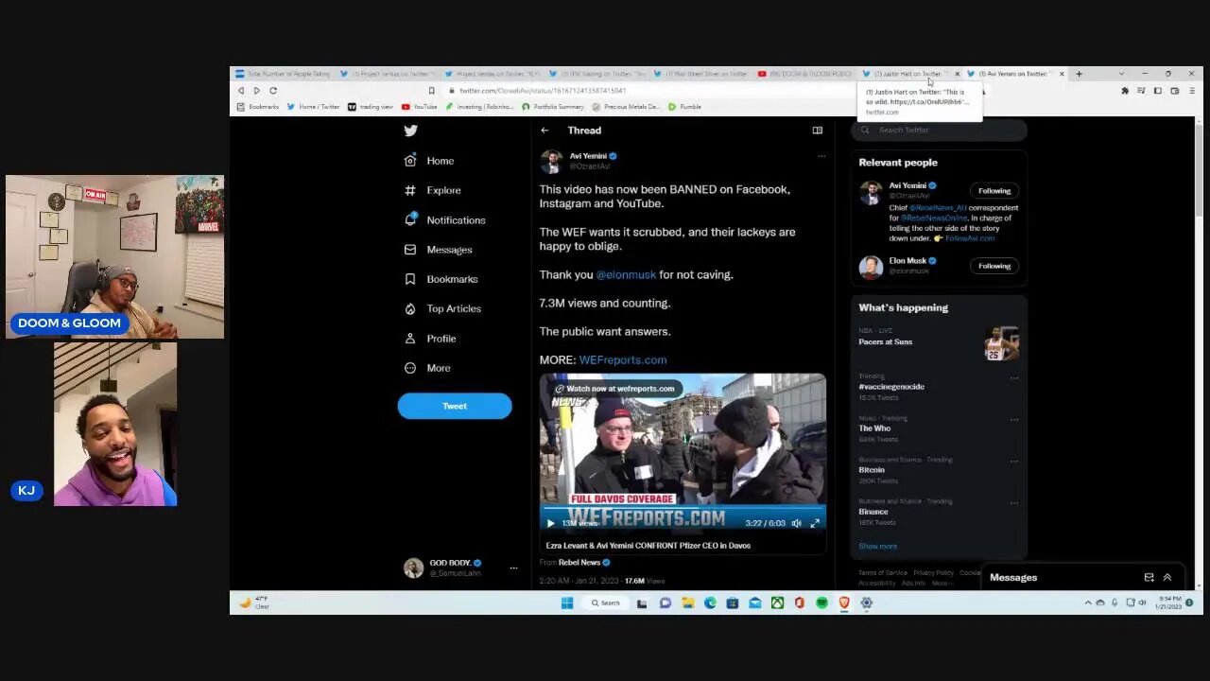The image size is (1210, 681).
Task: Open account menu beside GOD BODY
Action: [513, 567]
